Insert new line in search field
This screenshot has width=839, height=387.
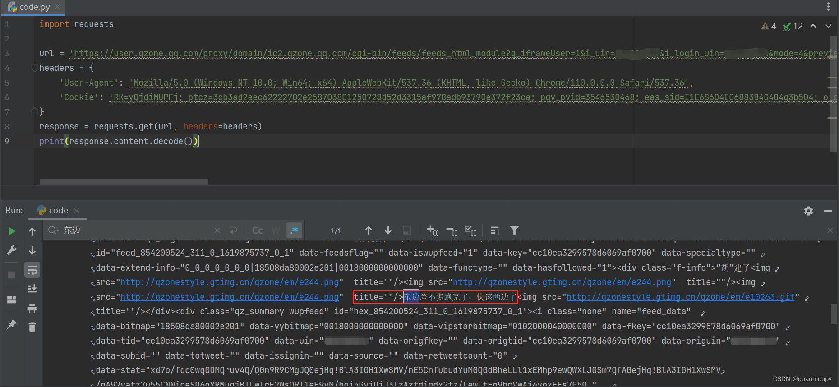(x=233, y=230)
